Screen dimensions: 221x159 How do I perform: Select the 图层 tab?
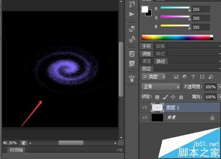147,68
